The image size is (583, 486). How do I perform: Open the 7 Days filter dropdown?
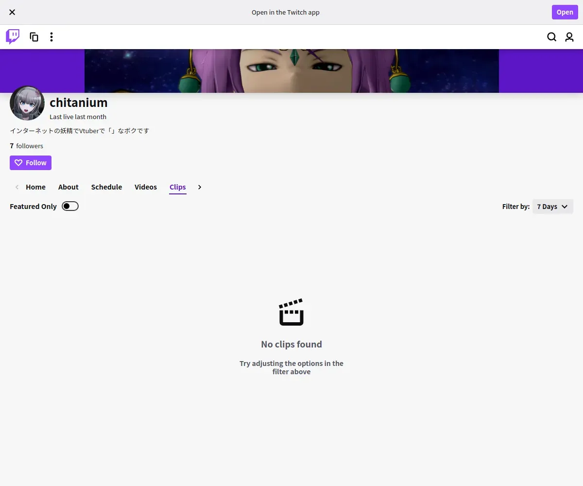click(x=553, y=207)
